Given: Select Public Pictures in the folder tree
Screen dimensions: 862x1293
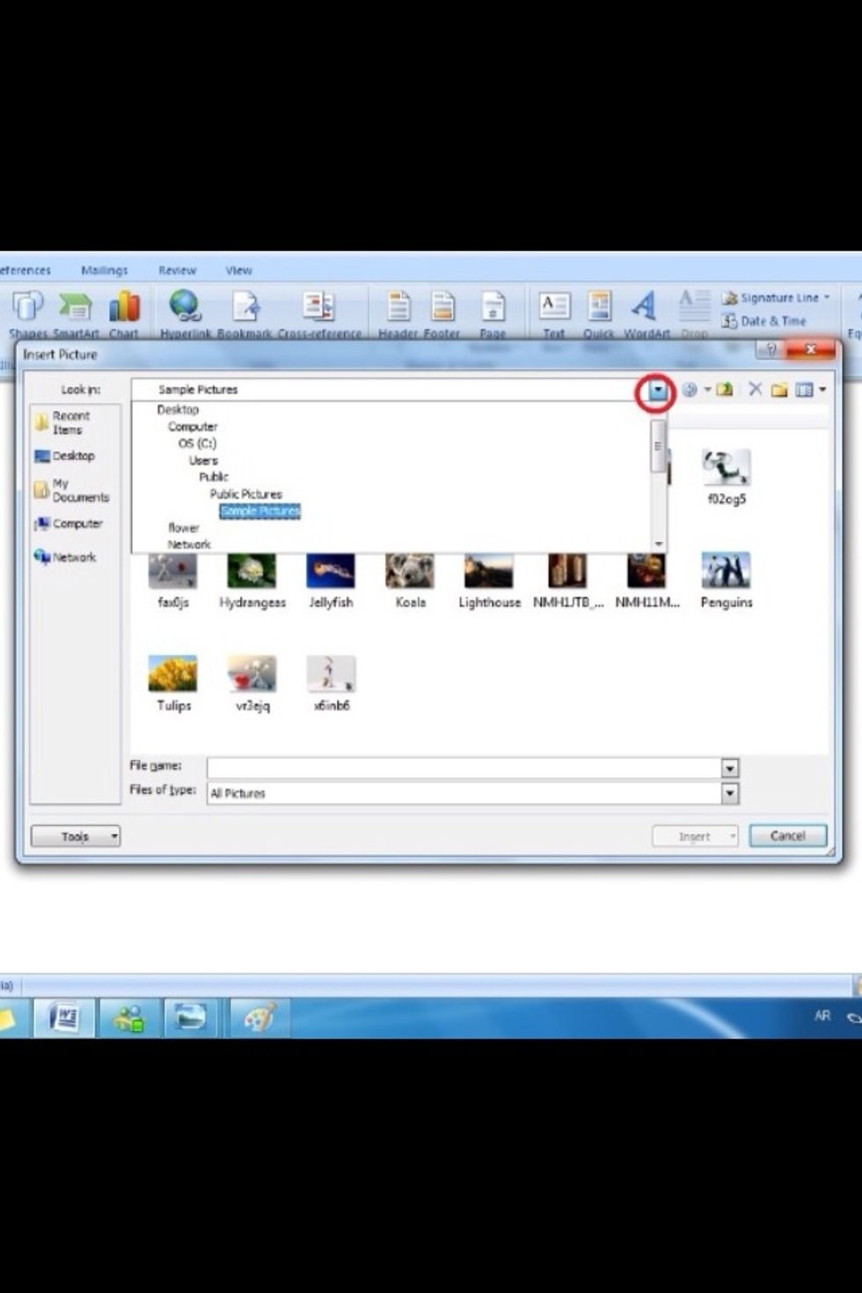Looking at the screenshot, I should [x=245, y=494].
